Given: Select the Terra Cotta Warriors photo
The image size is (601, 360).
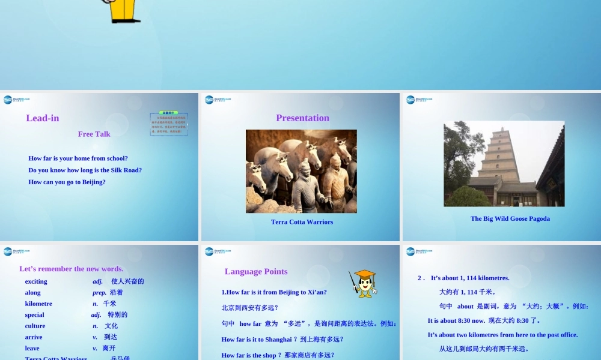Looking at the screenshot, I should pos(302,171).
